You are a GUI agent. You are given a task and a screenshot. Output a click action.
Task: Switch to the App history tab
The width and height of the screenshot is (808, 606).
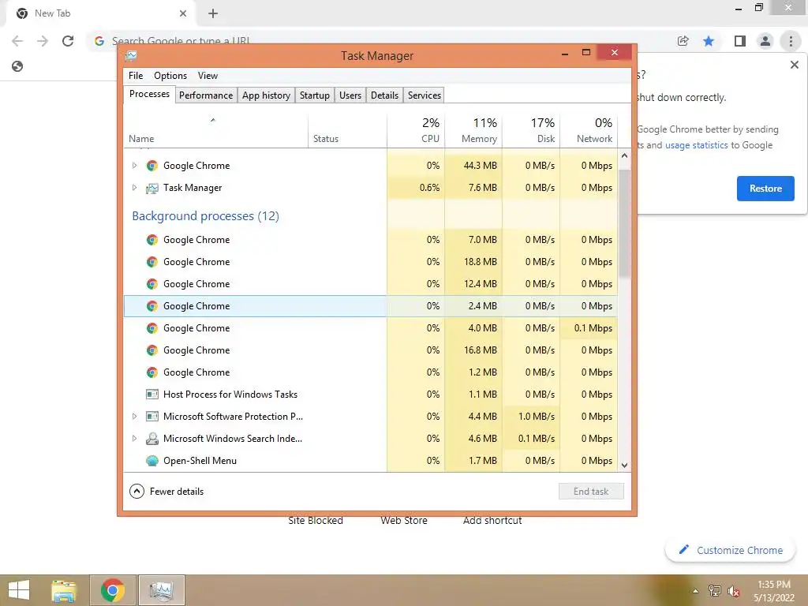(x=267, y=95)
